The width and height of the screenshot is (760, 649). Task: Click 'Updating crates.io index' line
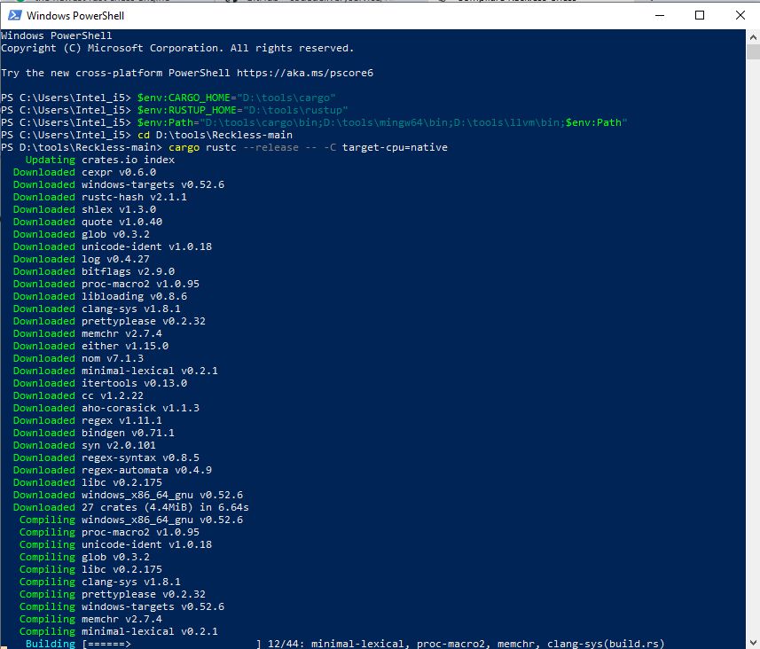click(x=100, y=160)
